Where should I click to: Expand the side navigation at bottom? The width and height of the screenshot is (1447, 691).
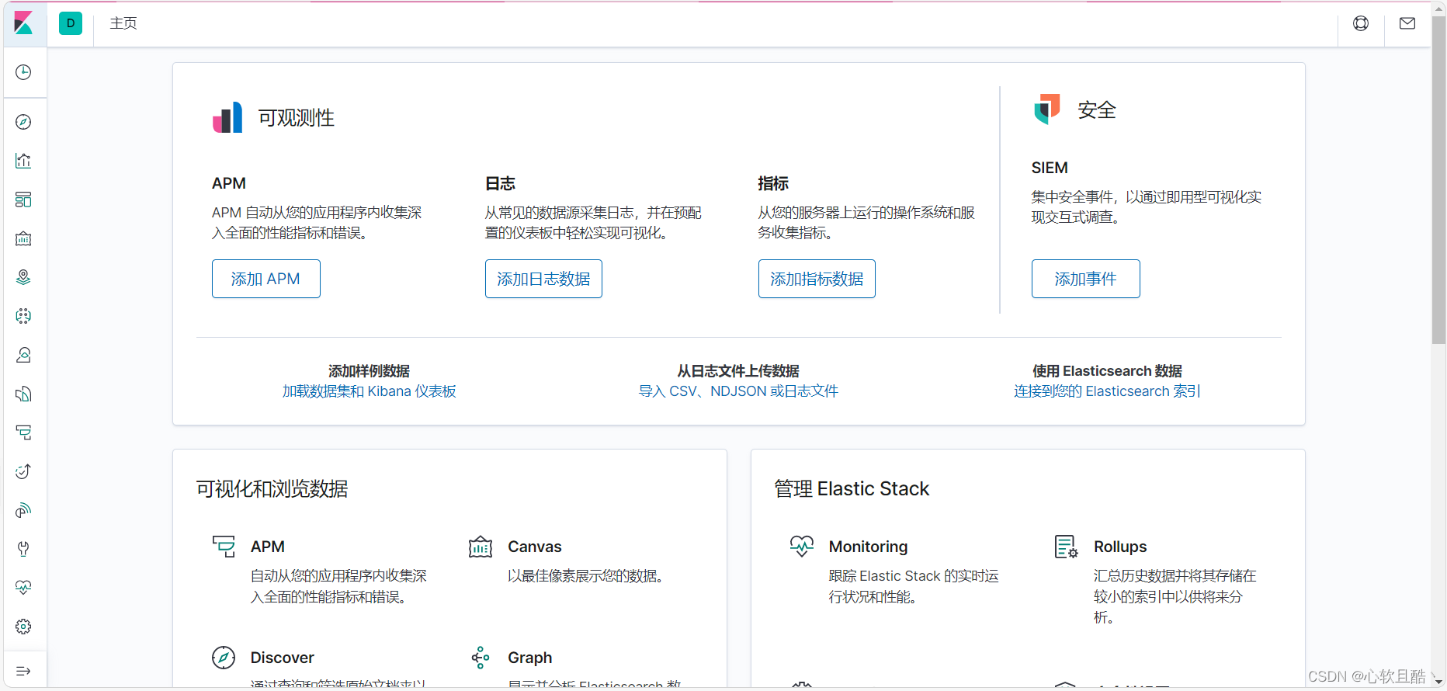tap(23, 671)
